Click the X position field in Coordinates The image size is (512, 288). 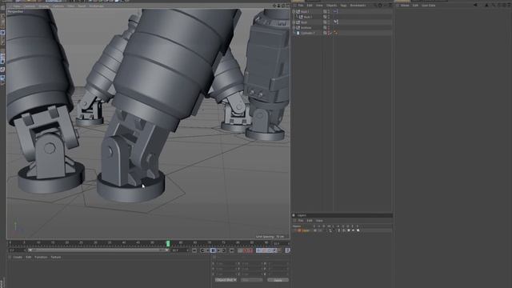pyautogui.click(x=226, y=263)
